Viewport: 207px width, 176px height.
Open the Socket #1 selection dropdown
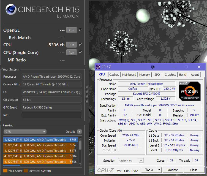pos(131,161)
